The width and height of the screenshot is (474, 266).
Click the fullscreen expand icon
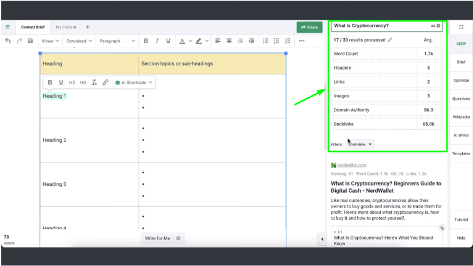[x=461, y=27]
